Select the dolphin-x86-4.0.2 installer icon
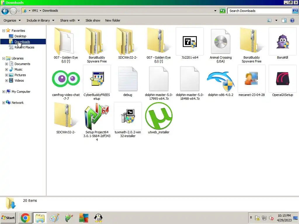Image resolution: width=299 pixels, height=224 pixels. point(221,81)
